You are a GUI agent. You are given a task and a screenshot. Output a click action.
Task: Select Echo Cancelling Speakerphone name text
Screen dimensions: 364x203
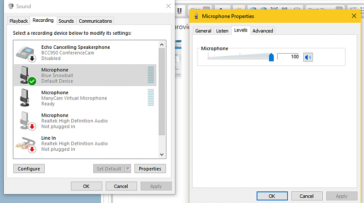tap(75, 47)
